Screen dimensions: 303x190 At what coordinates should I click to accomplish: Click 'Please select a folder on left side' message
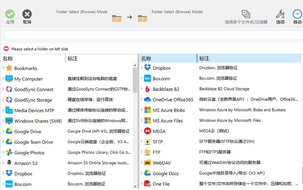pos(40,49)
